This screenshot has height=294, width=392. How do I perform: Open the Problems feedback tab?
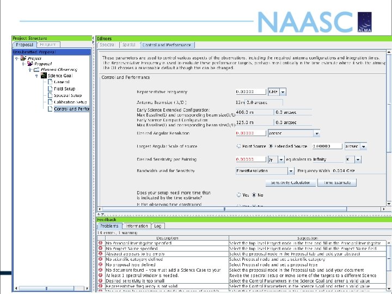tap(109, 226)
